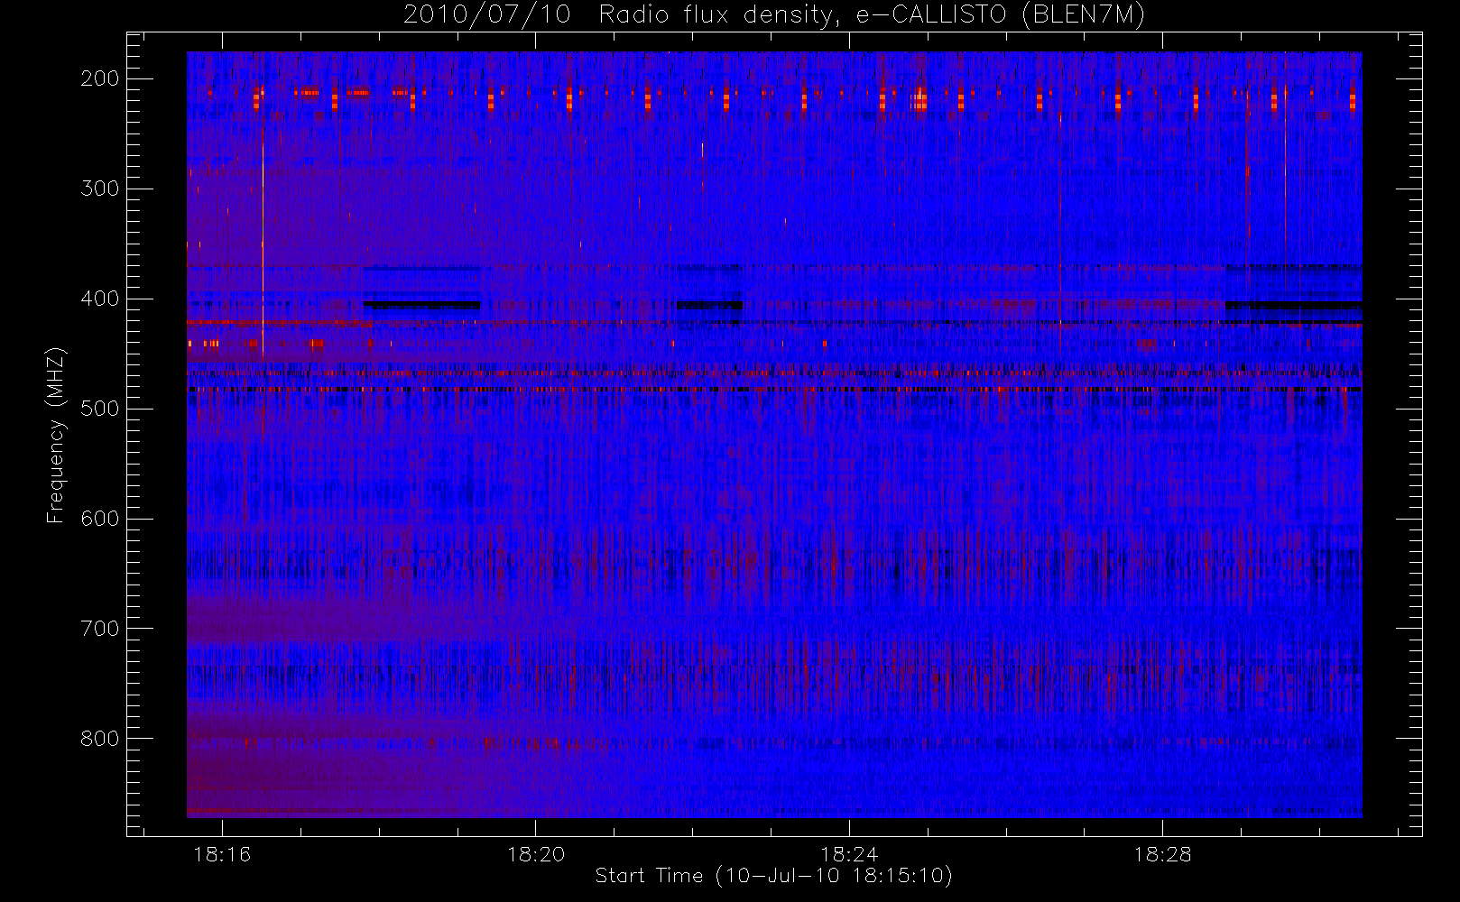Click the 800 frequency tick label

point(99,739)
